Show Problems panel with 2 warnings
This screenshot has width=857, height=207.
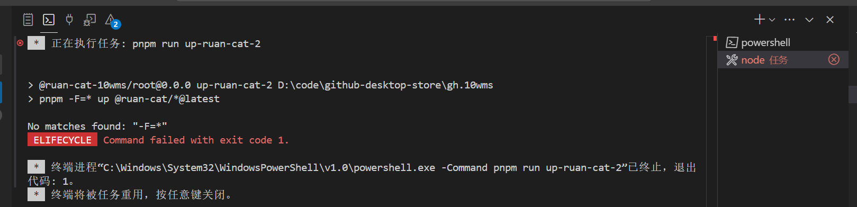coord(112,21)
